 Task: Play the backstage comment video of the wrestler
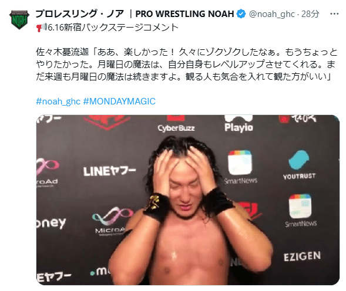pyautogui.click(x=188, y=199)
